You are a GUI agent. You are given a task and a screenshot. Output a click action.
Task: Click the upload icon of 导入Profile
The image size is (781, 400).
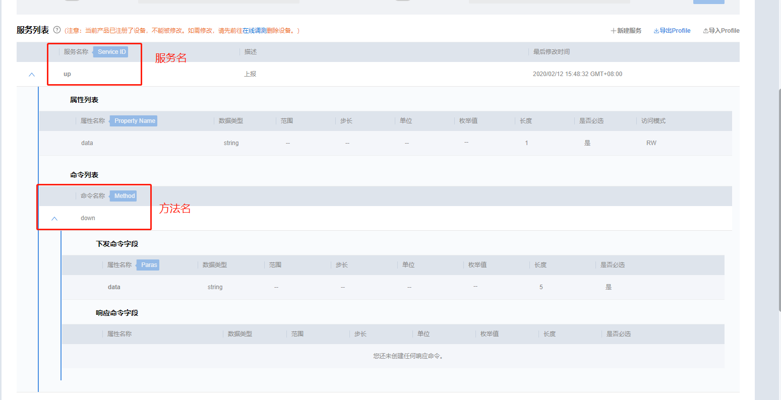(705, 31)
